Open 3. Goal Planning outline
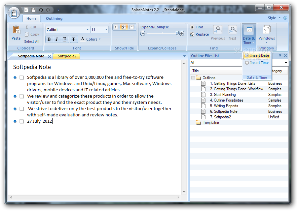The width and height of the screenshot is (298, 211). (x=223, y=95)
